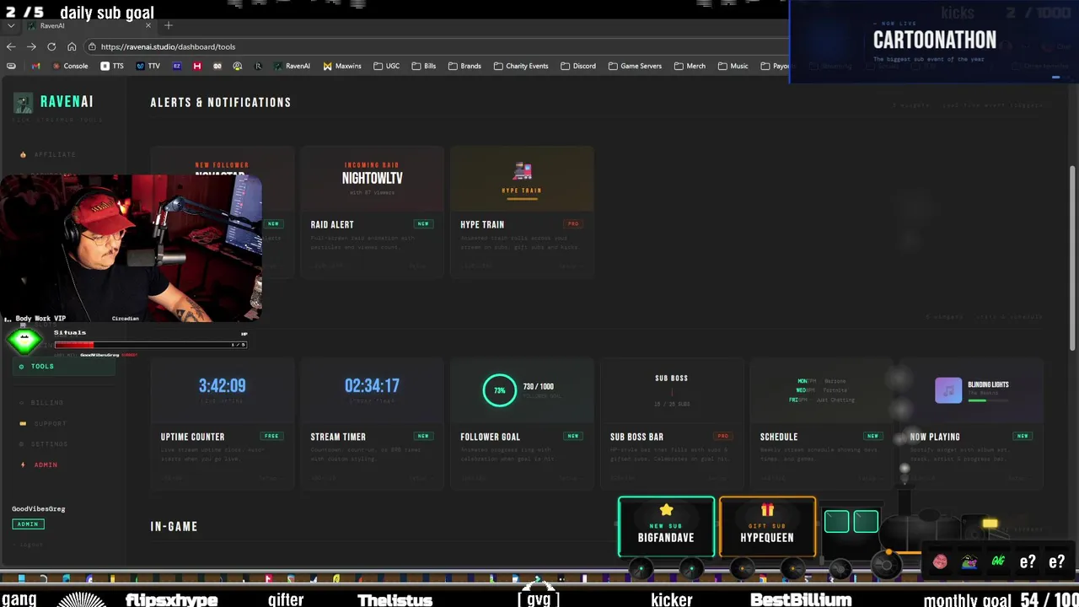Open the Schedule widget card
The height and width of the screenshot is (607, 1079).
click(x=822, y=424)
